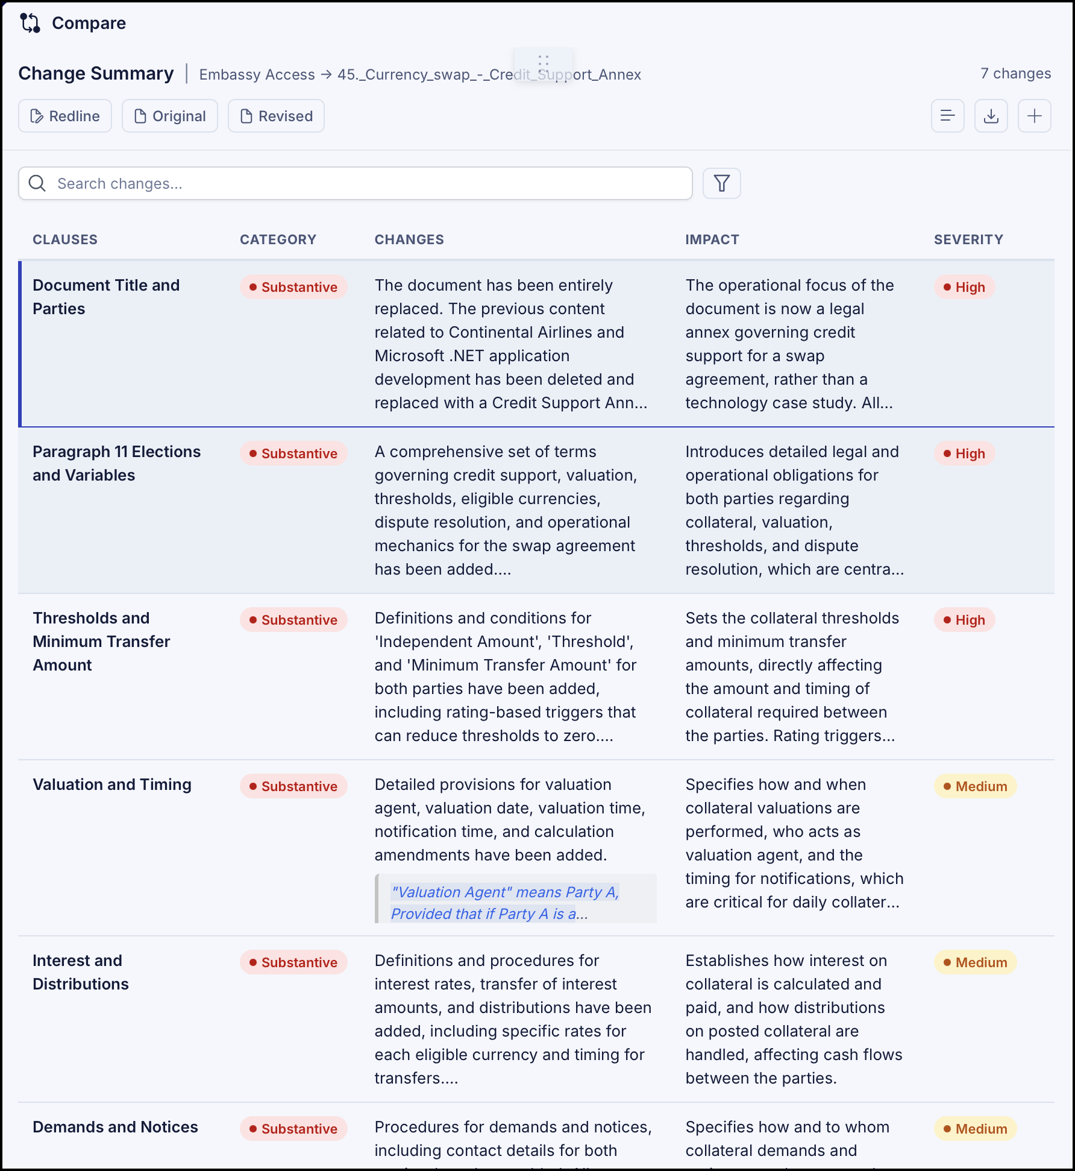Toggle the summary list layout icon button
The image size is (1075, 1171).
pyautogui.click(x=947, y=116)
